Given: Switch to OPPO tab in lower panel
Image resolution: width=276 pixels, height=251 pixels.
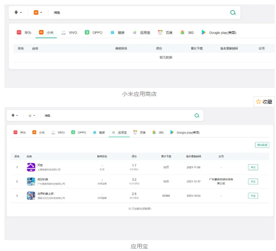Looking at the screenshot, I should click(x=79, y=132).
